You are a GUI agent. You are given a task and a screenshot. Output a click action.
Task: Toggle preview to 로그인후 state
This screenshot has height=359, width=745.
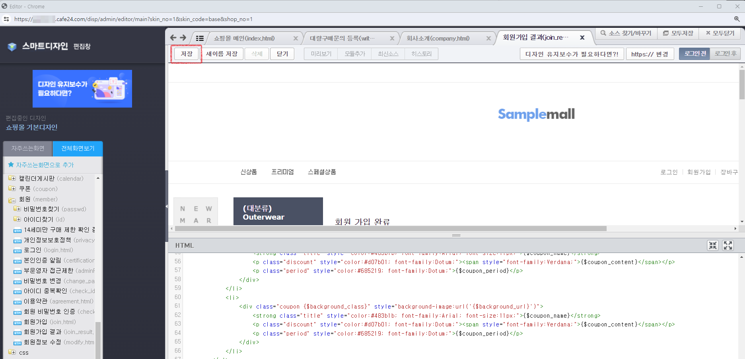[726, 54]
